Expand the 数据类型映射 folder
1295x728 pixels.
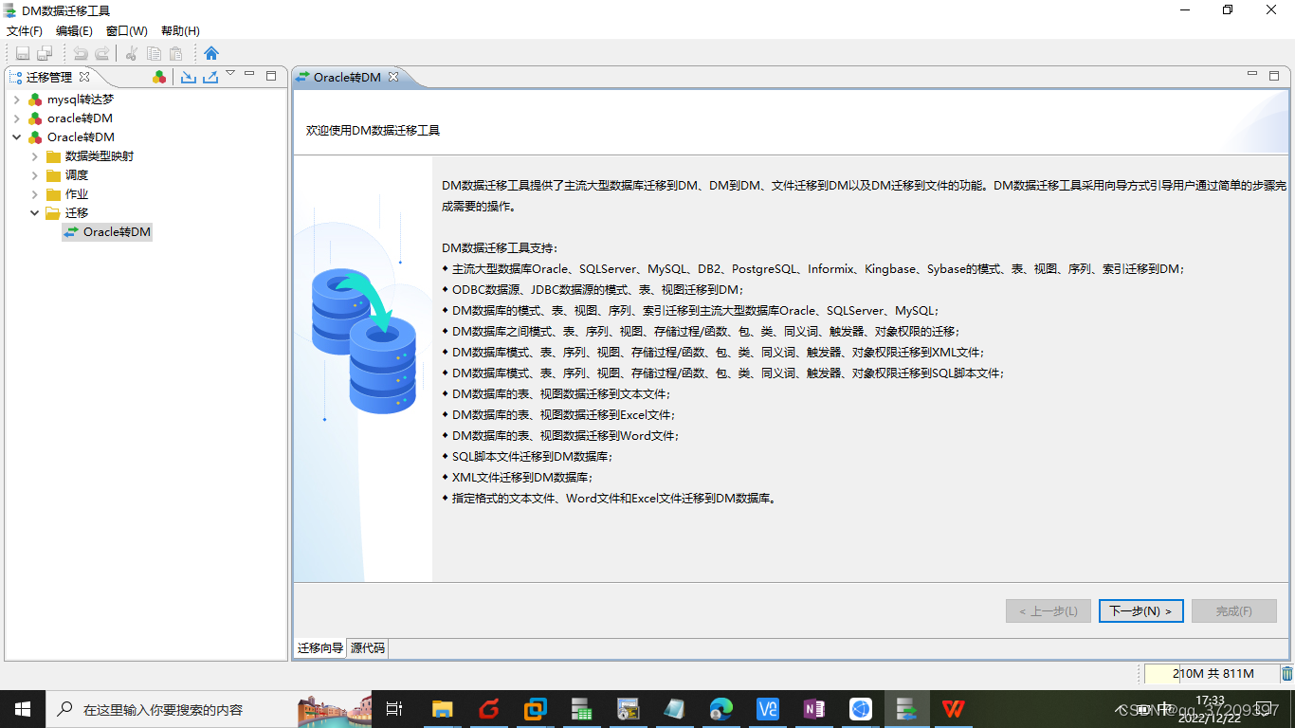35,156
